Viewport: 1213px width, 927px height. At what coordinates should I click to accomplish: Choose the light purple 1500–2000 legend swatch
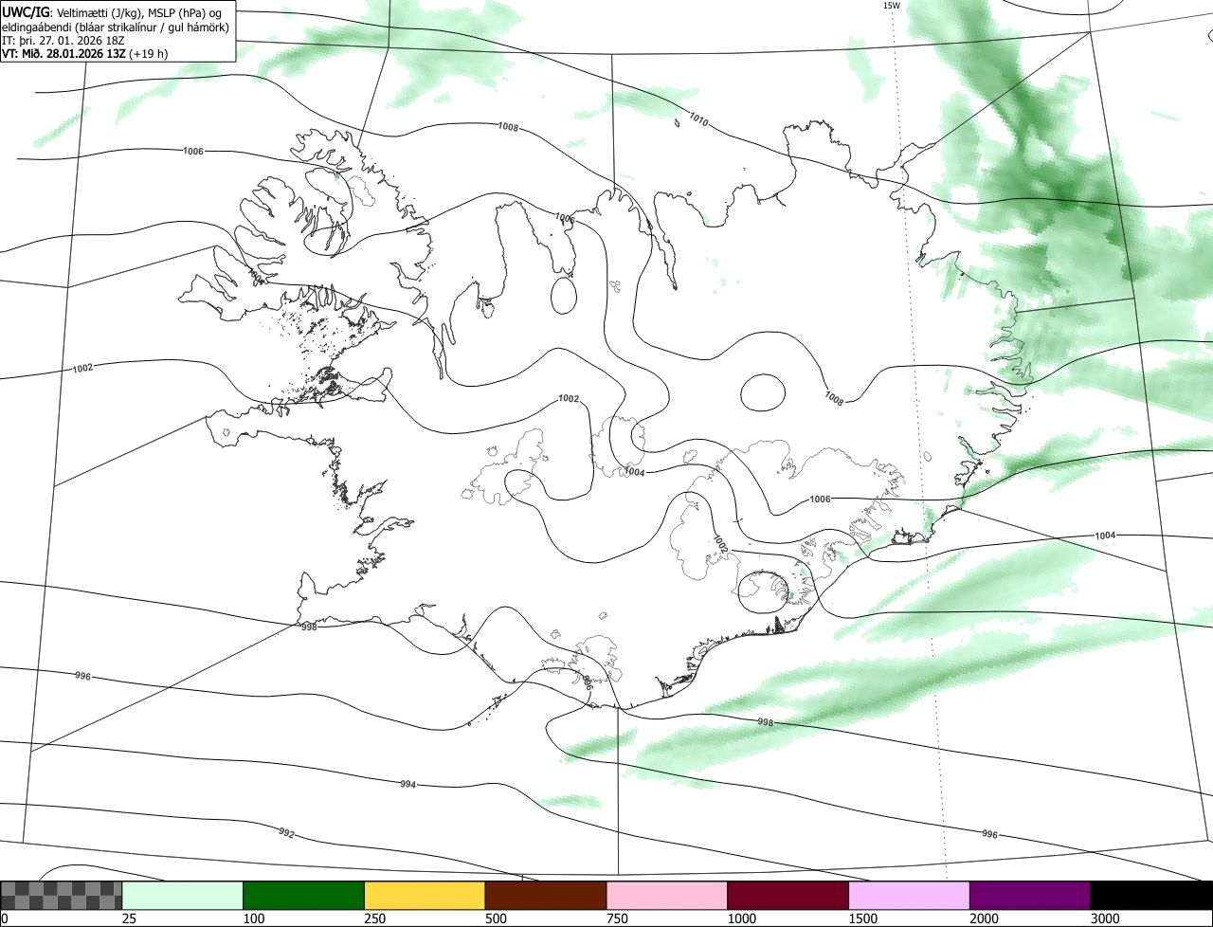tap(909, 895)
